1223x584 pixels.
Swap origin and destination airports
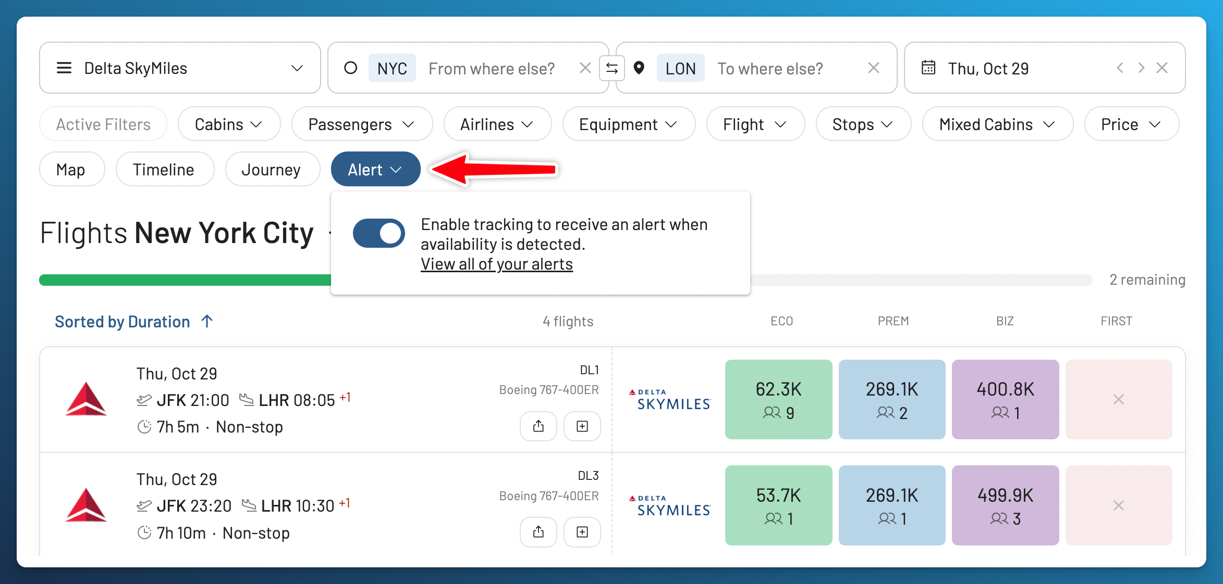[x=612, y=68]
